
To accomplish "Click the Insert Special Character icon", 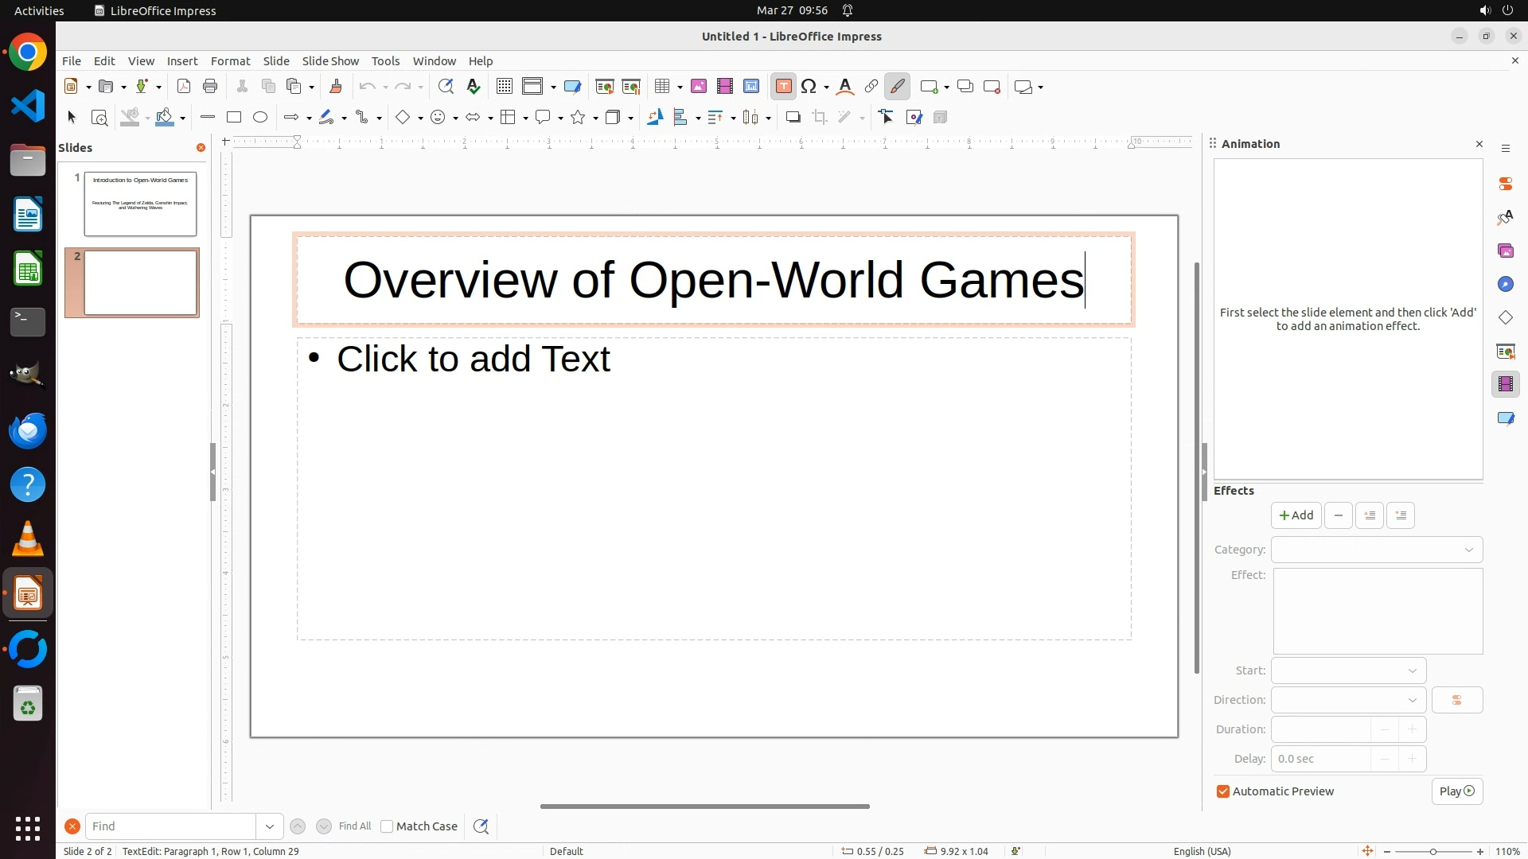I will tap(809, 87).
